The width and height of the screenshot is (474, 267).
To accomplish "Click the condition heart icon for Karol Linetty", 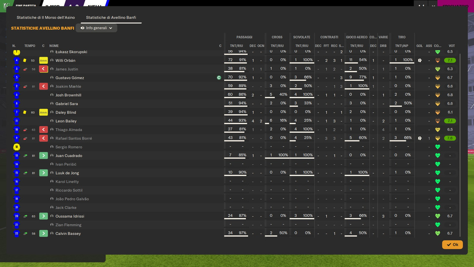I will tap(437, 182).
